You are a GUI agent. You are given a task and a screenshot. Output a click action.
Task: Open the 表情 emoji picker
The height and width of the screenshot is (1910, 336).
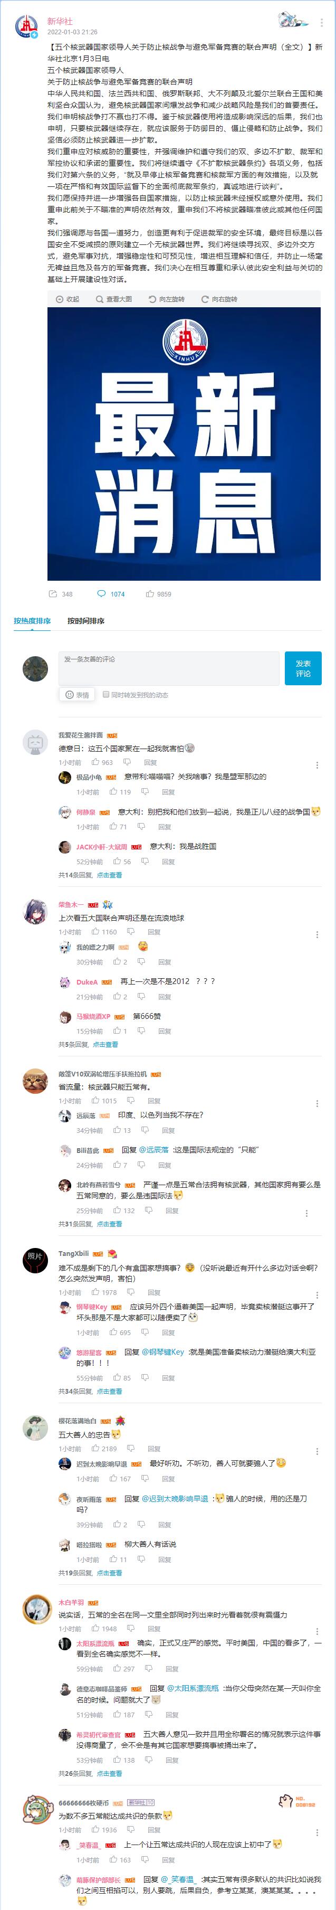click(x=77, y=695)
